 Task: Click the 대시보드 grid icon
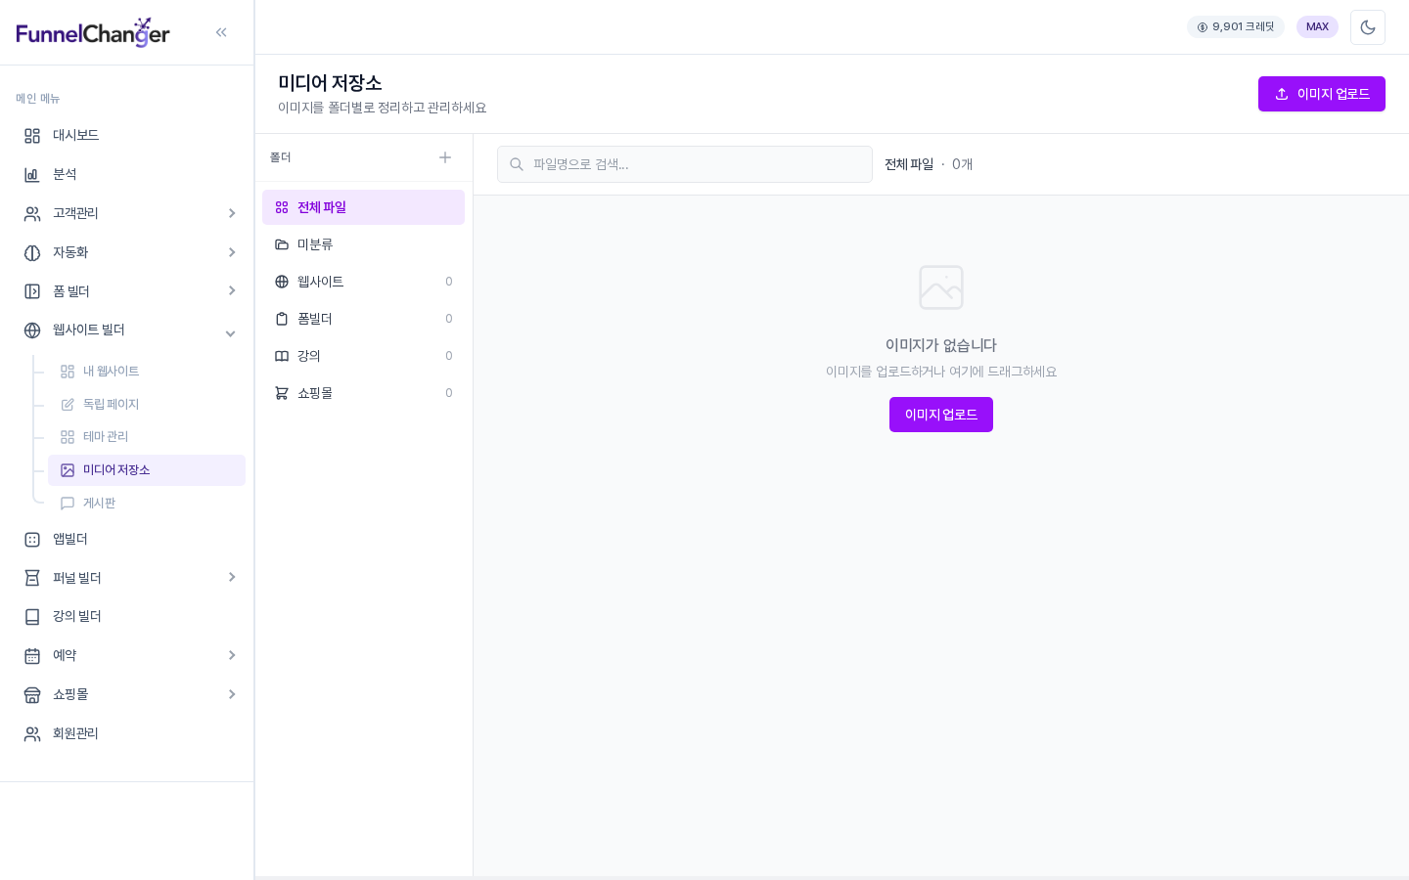pos(32,136)
